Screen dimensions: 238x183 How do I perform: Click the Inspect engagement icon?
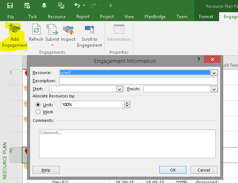click(68, 30)
